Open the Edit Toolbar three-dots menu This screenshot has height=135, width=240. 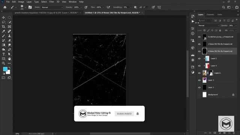(x=9, y=63)
